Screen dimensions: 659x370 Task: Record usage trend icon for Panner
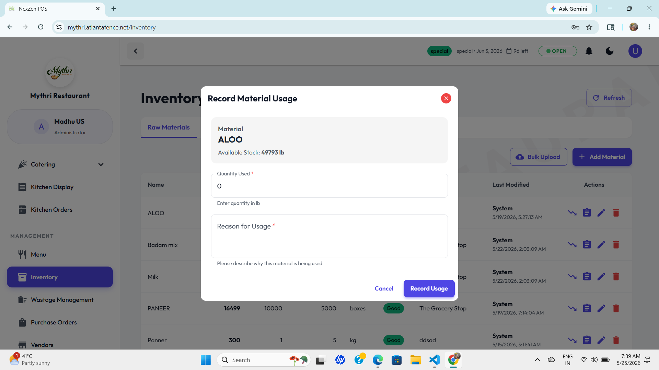tap(572, 340)
